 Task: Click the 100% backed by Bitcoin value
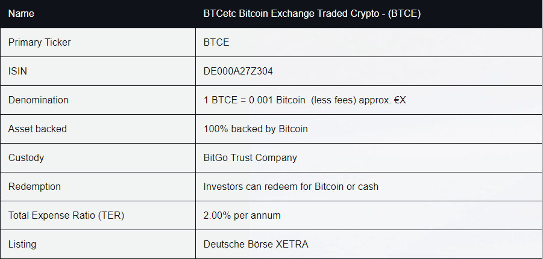point(256,129)
